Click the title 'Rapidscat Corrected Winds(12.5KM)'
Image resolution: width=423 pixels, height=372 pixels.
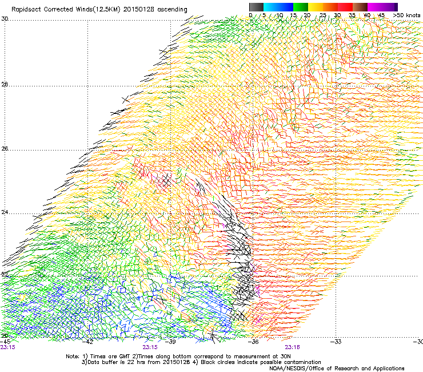click(x=66, y=10)
